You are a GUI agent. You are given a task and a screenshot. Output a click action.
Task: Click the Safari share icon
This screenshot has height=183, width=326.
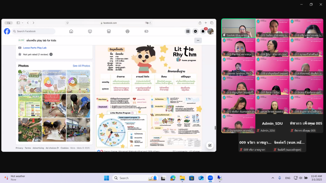pyautogui.click(x=200, y=23)
